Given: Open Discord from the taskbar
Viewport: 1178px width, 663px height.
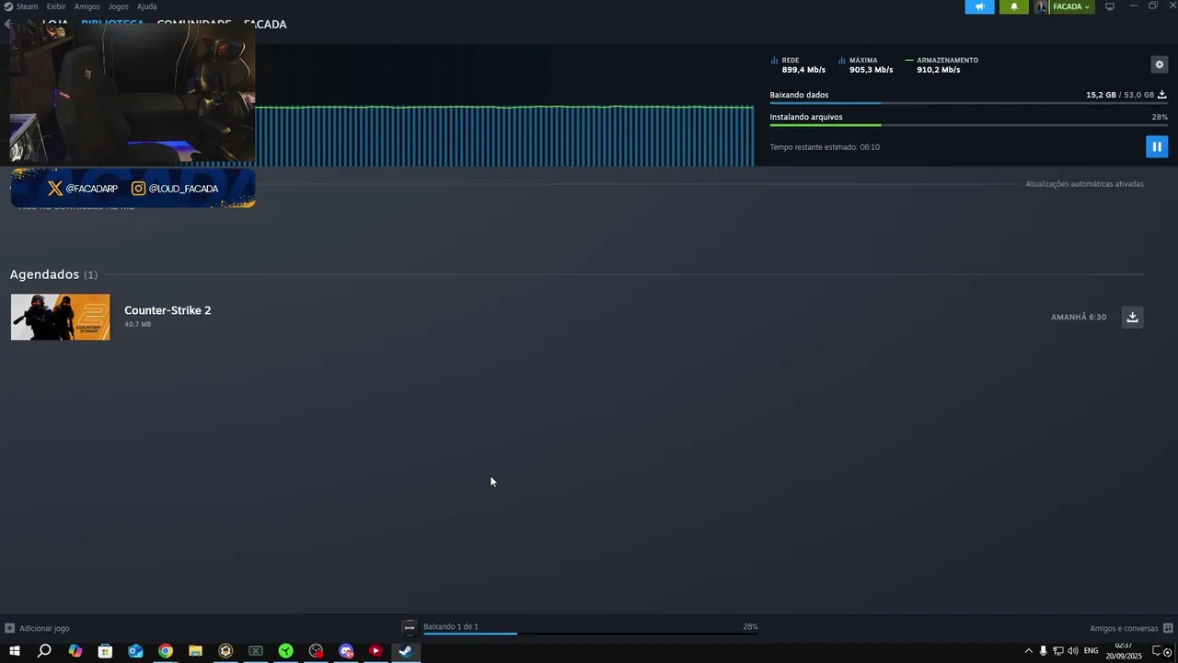Looking at the screenshot, I should [346, 651].
